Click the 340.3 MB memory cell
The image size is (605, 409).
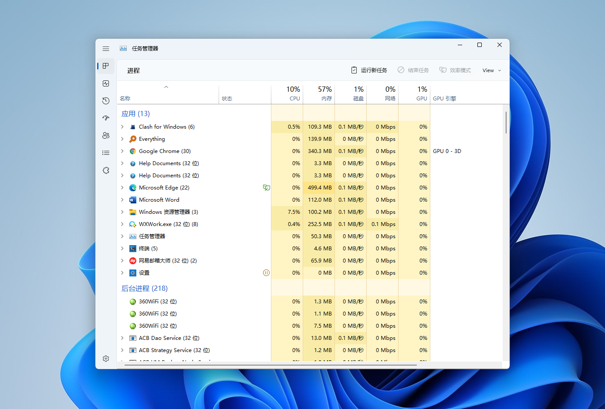pyautogui.click(x=319, y=151)
